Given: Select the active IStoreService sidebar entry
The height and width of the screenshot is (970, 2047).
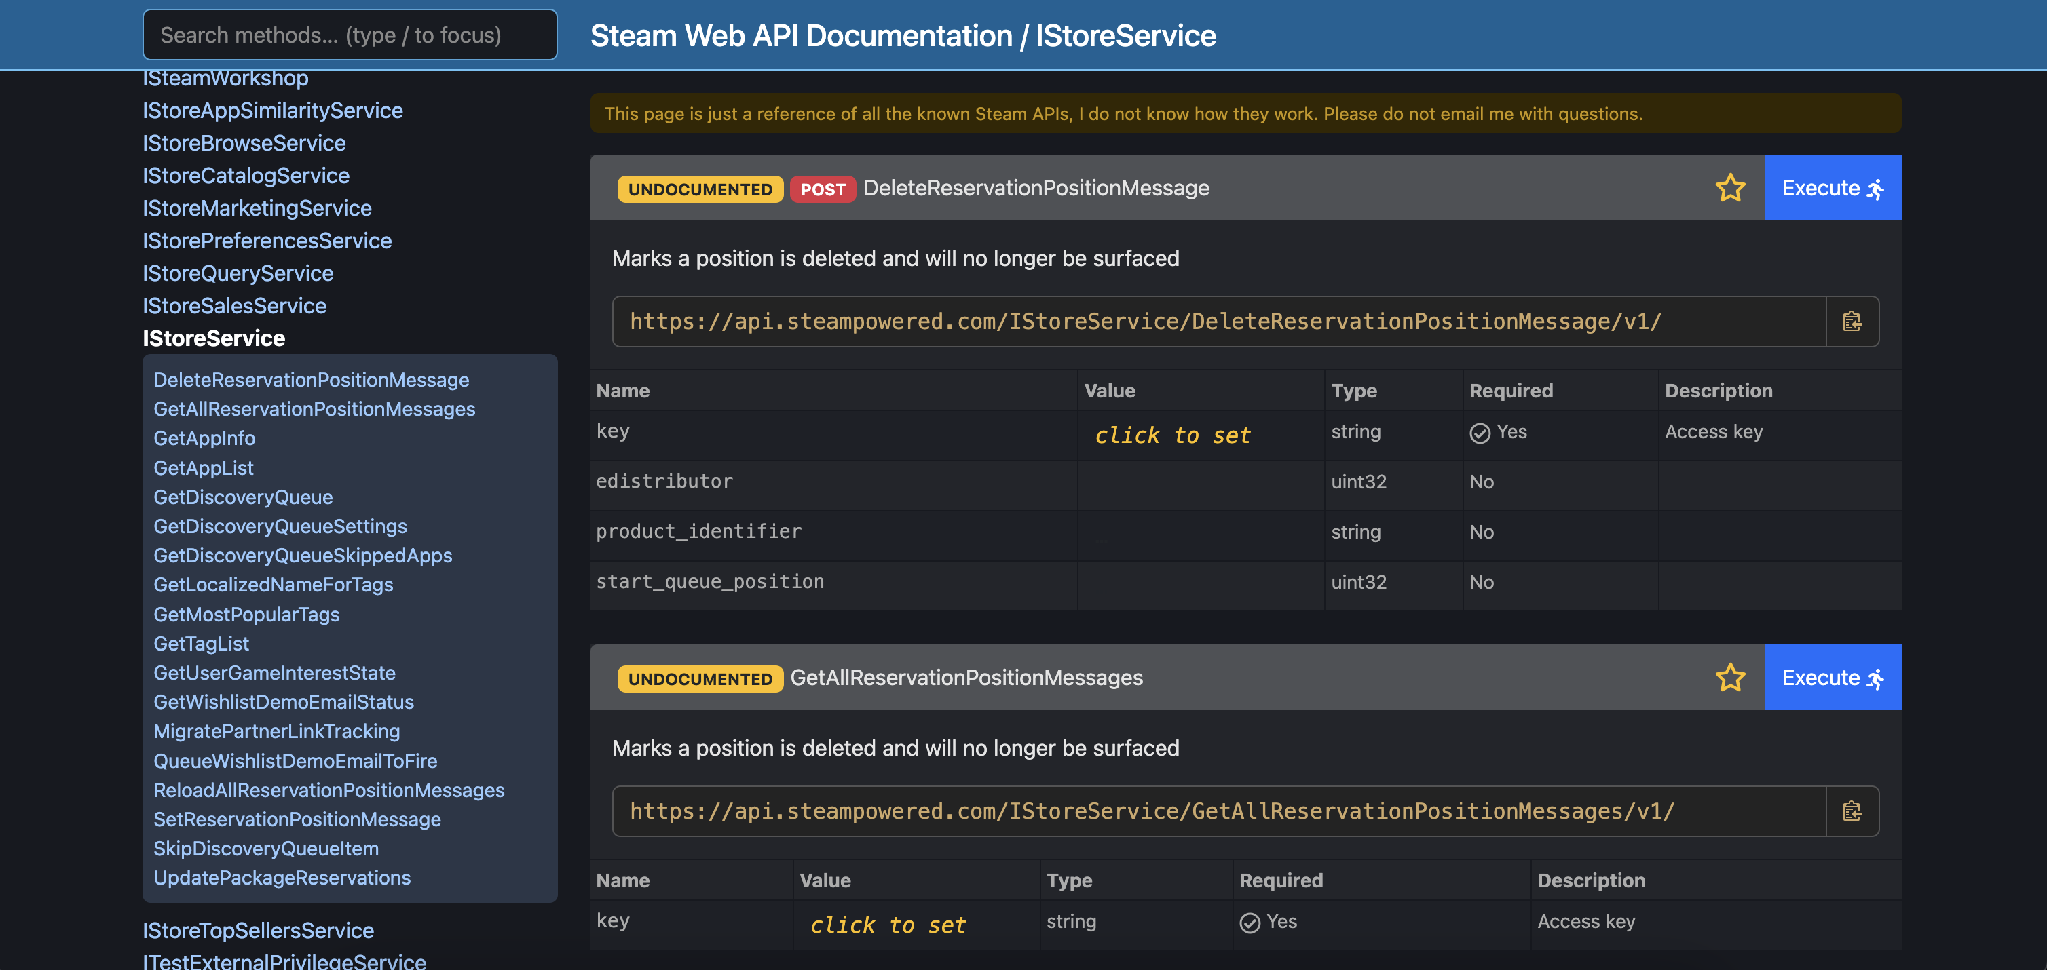Looking at the screenshot, I should 214,338.
